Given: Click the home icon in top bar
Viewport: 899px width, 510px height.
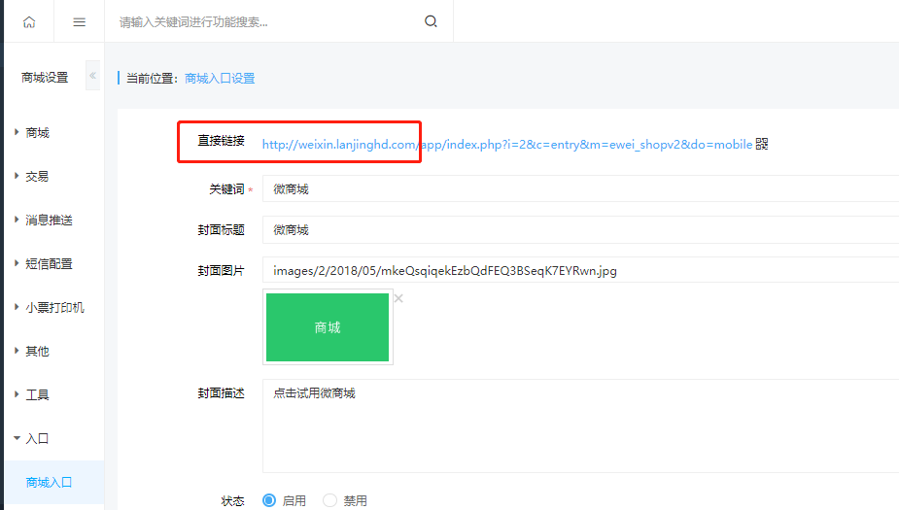Looking at the screenshot, I should coord(28,21).
